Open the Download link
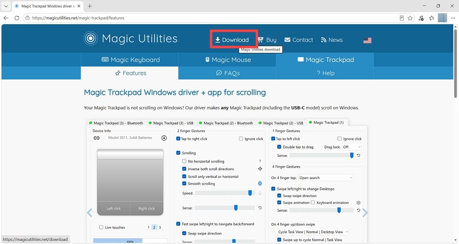 tap(232, 40)
